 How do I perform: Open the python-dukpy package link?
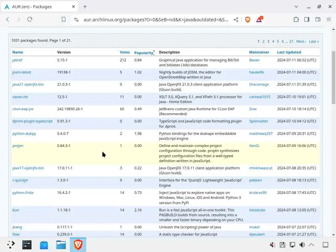[24, 134]
